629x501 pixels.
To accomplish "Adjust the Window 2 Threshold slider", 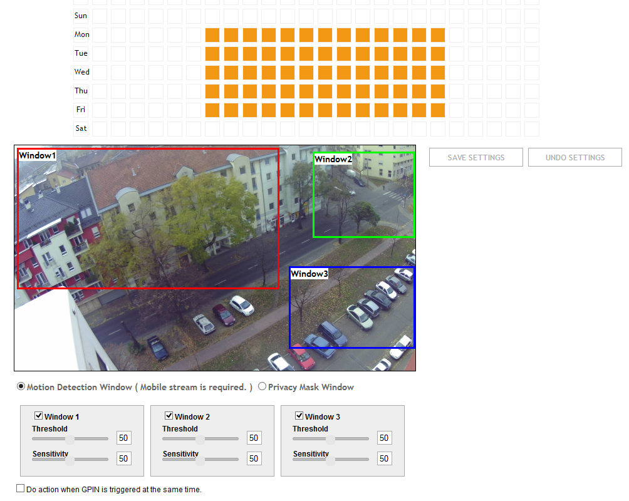I will pyautogui.click(x=200, y=439).
